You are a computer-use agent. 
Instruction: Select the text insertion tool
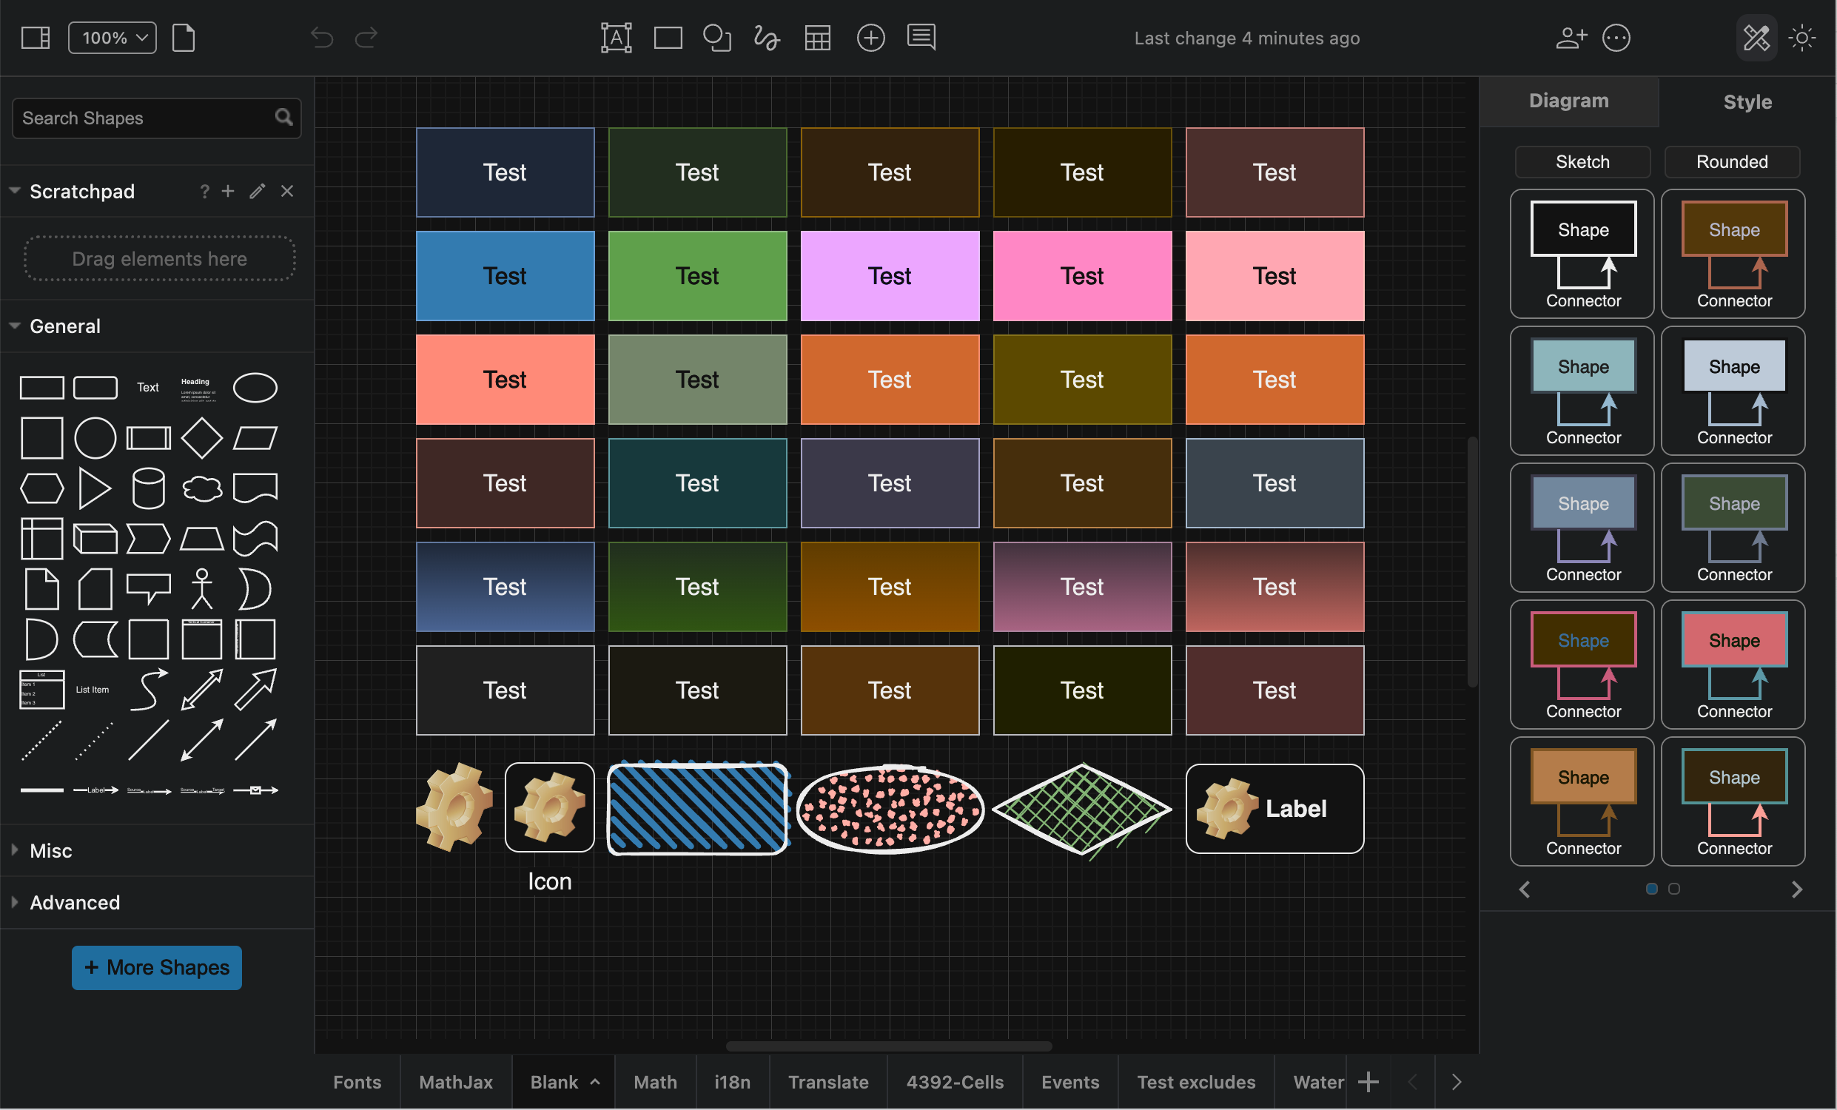(616, 37)
